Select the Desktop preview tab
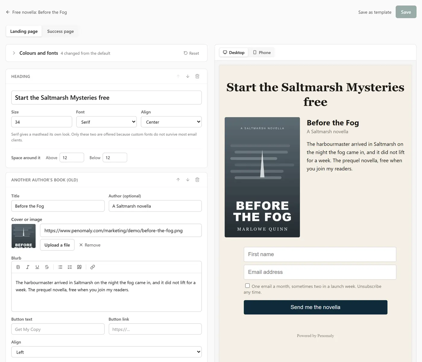The width and height of the screenshot is (422, 362). click(234, 52)
